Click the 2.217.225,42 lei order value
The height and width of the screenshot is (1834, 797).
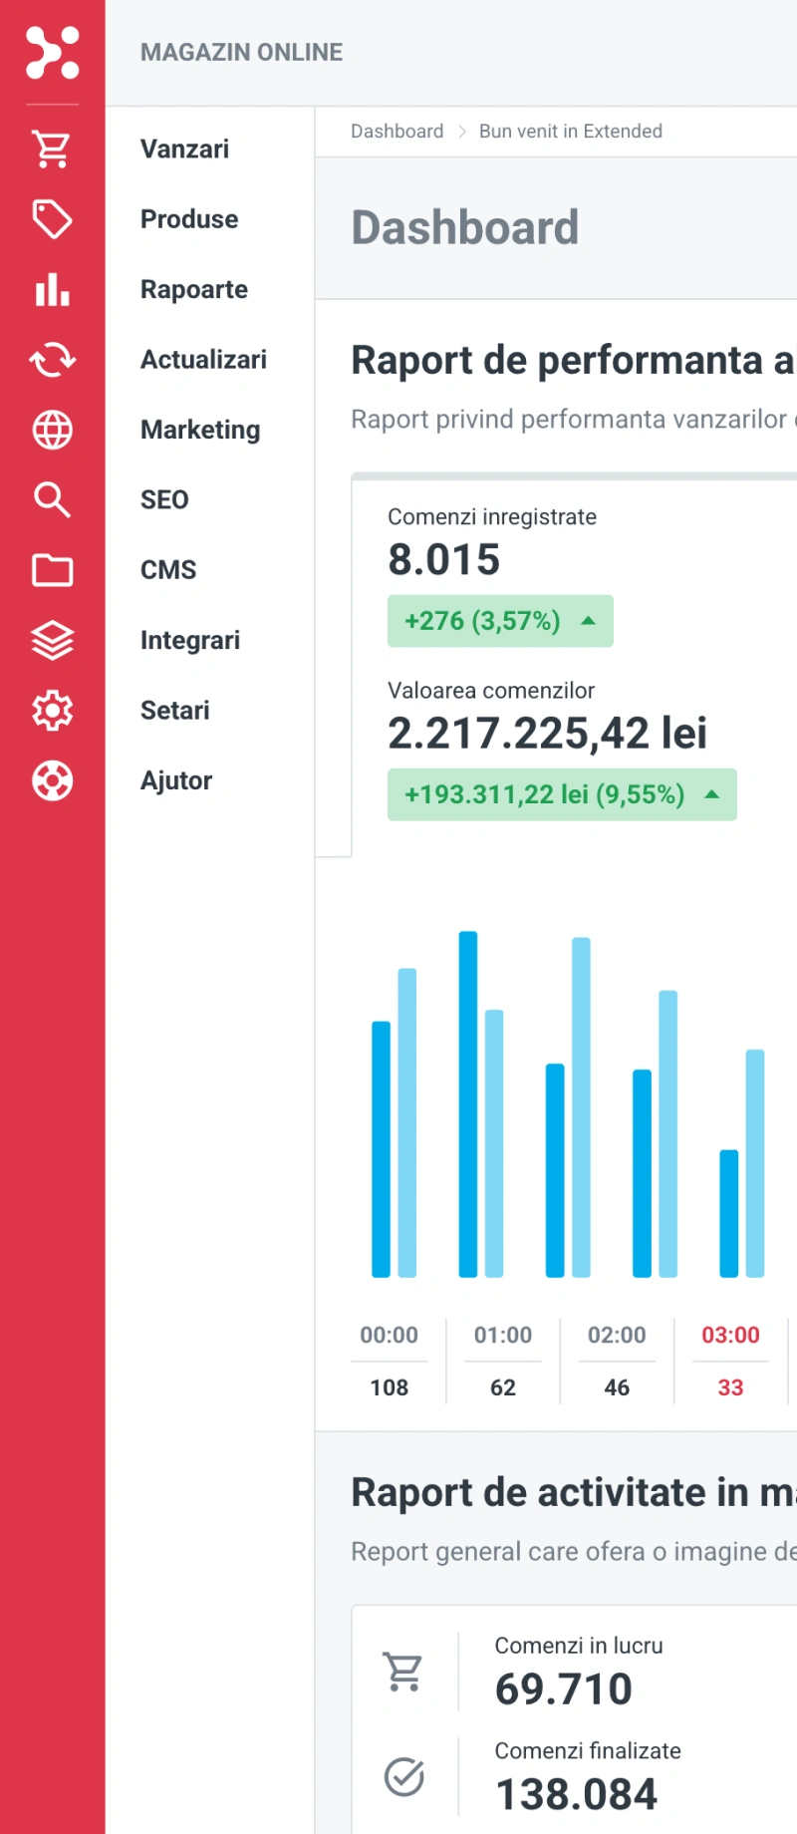coord(547,734)
